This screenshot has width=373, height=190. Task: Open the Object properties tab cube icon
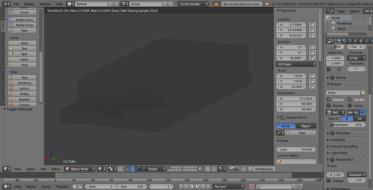(361, 41)
